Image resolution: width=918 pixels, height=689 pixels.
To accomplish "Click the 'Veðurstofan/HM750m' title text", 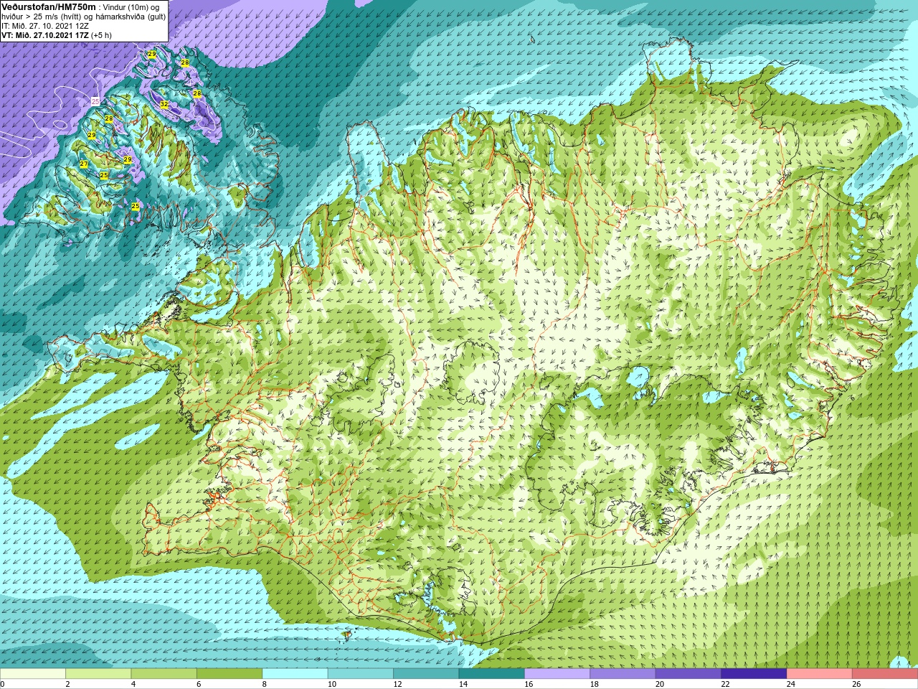I will click(49, 7).
